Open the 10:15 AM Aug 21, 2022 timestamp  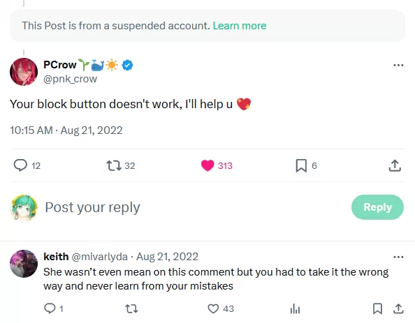pos(66,130)
